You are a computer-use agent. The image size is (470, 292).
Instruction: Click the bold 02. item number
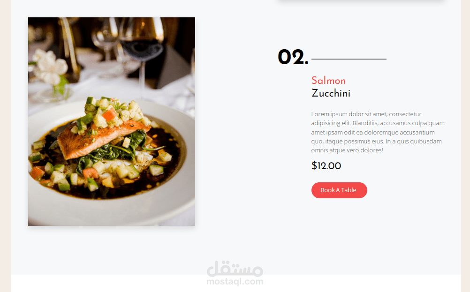click(293, 57)
